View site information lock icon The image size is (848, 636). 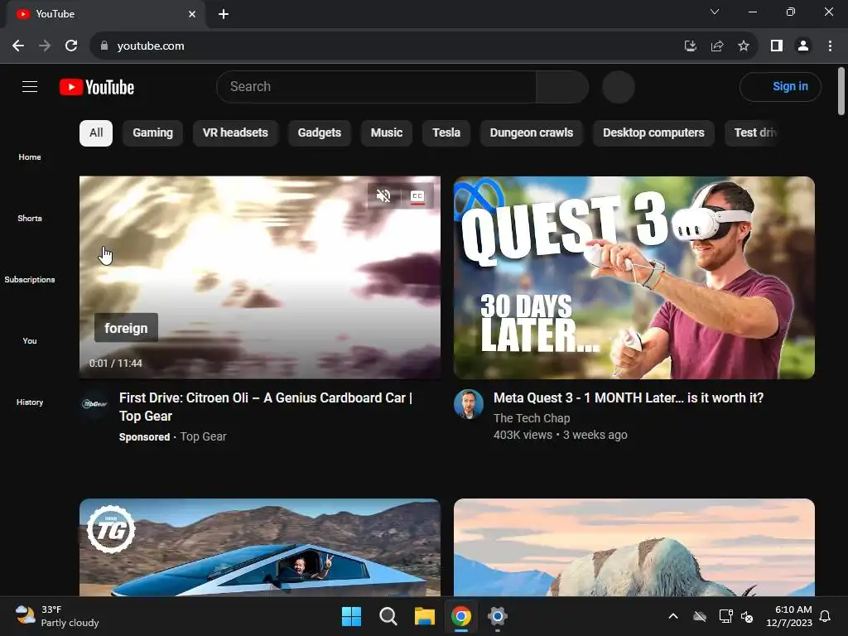(104, 46)
